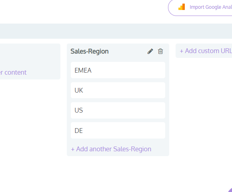
Task: Click the plus sign before Add another Sales-Region
Action: [x=73, y=149]
